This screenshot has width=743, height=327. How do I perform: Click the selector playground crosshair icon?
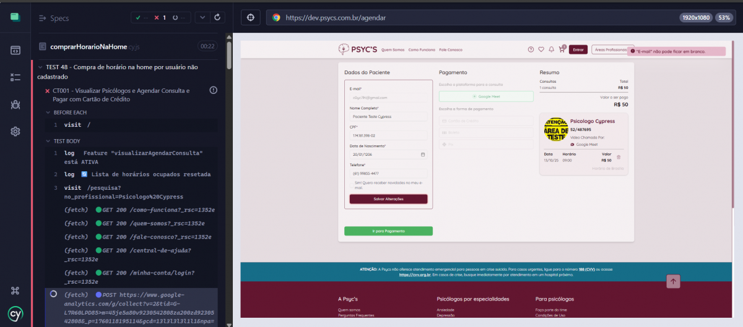[x=250, y=18]
